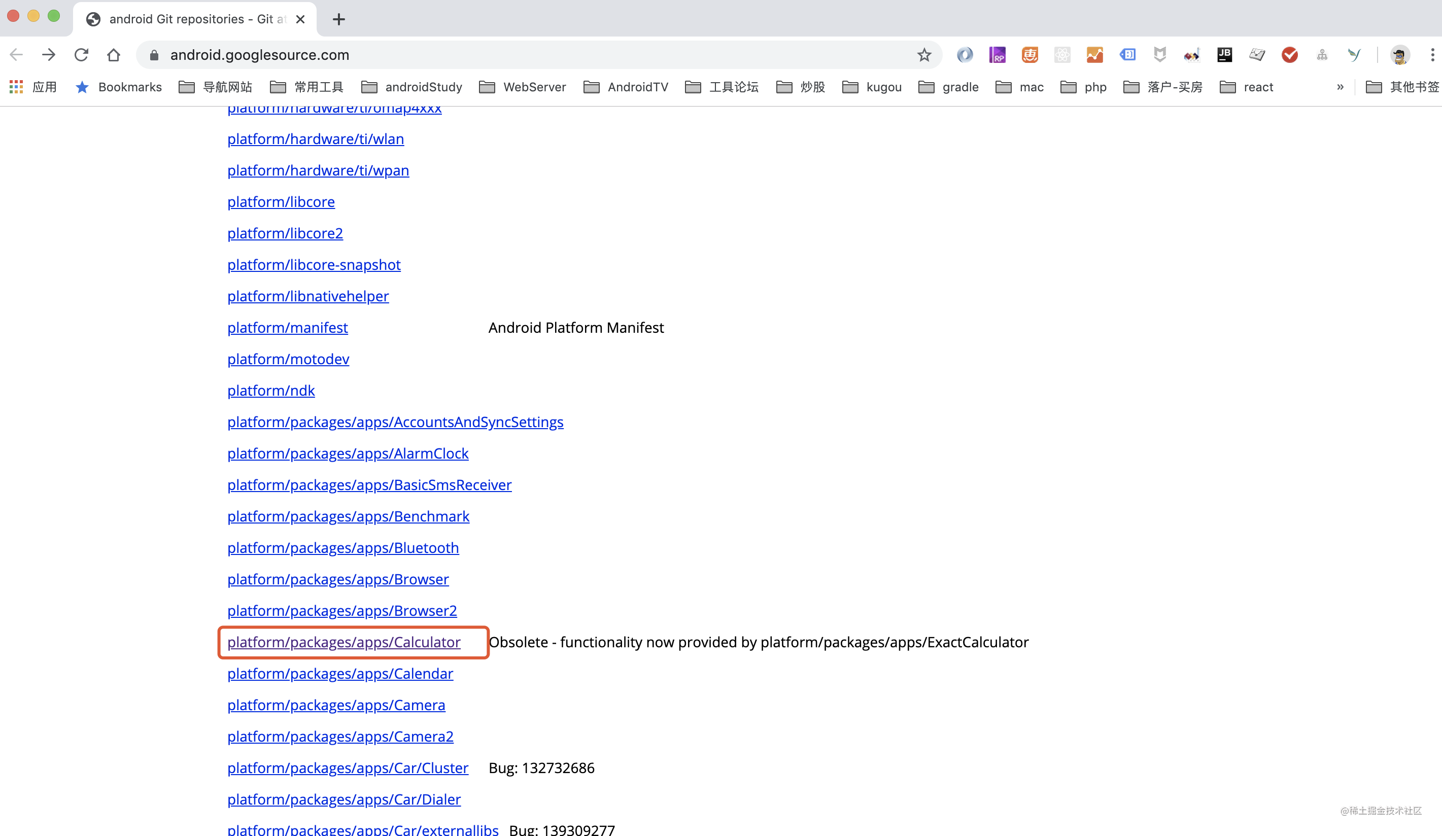The width and height of the screenshot is (1442, 836).
Task: Bookmark this page with the star icon
Action: [x=923, y=55]
